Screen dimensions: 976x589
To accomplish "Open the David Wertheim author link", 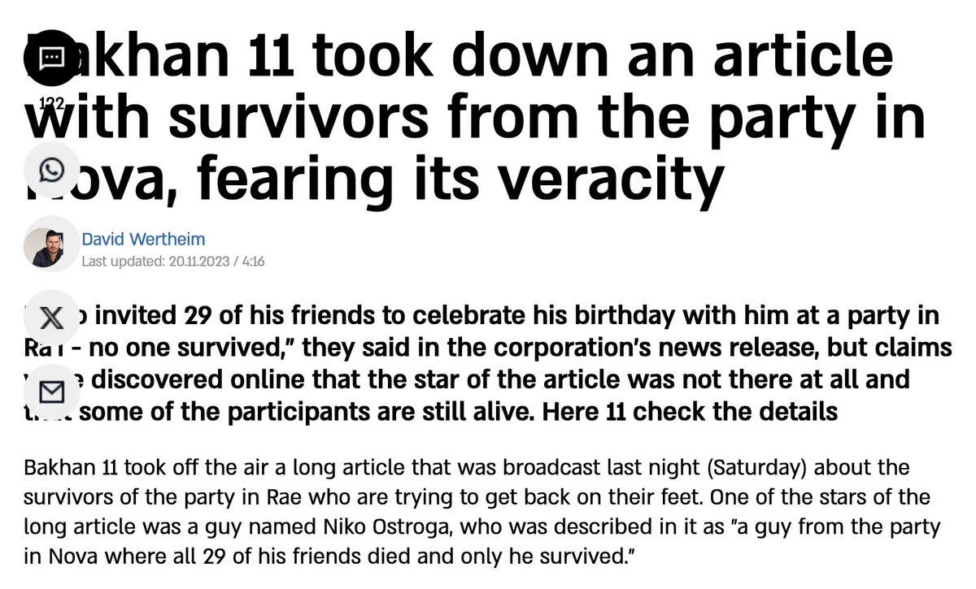I will [143, 239].
